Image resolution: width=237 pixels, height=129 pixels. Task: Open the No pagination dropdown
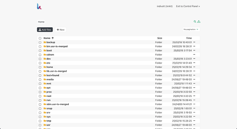pyautogui.click(x=191, y=29)
